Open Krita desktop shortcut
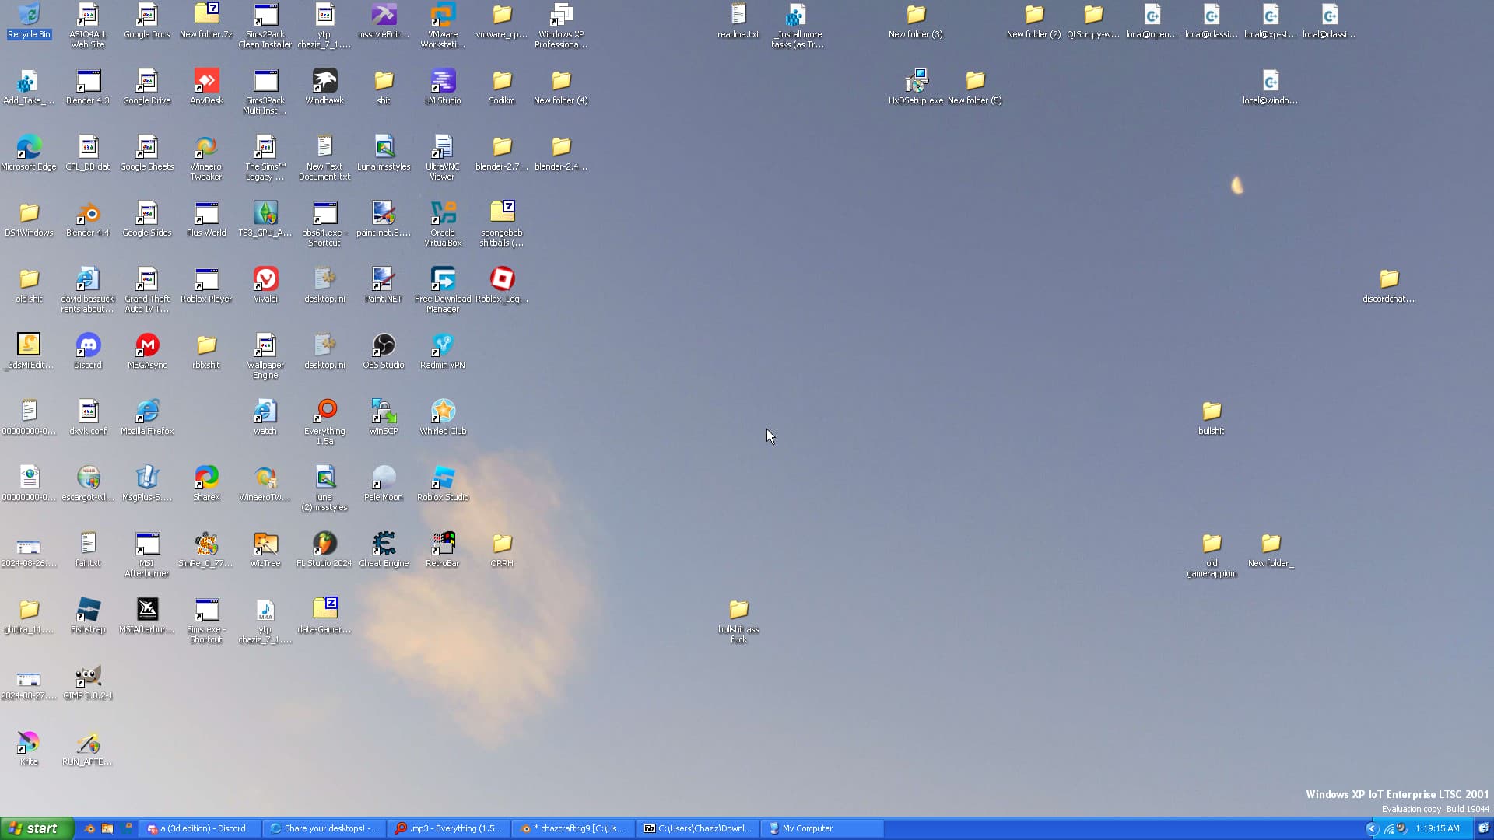Image resolution: width=1494 pixels, height=840 pixels. pyautogui.click(x=29, y=748)
